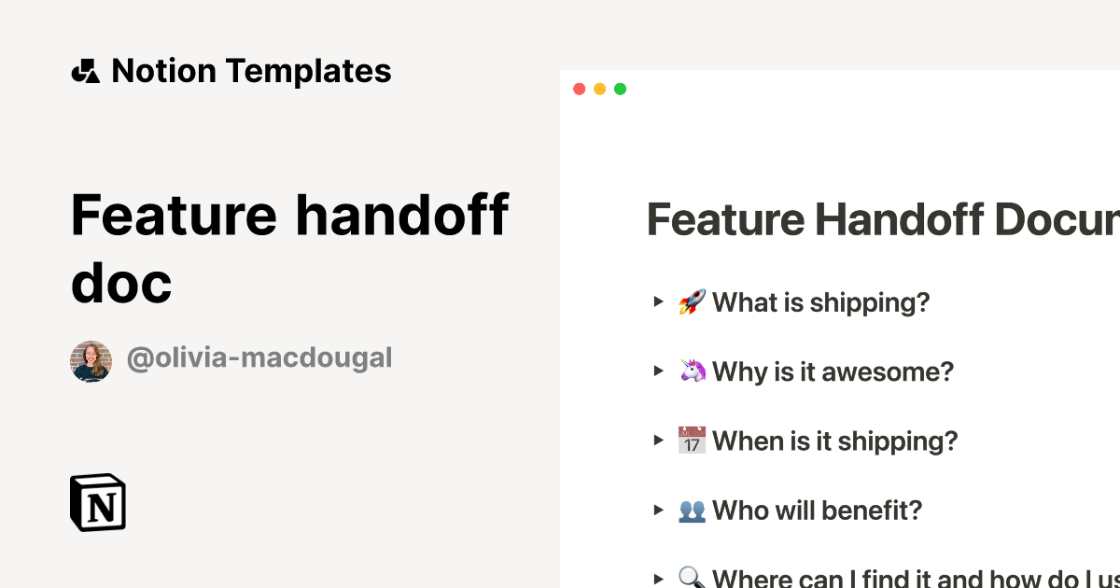The width and height of the screenshot is (1120, 588).
Task: Expand the "When is it shipping?" toggle arrow
Action: 658,441
